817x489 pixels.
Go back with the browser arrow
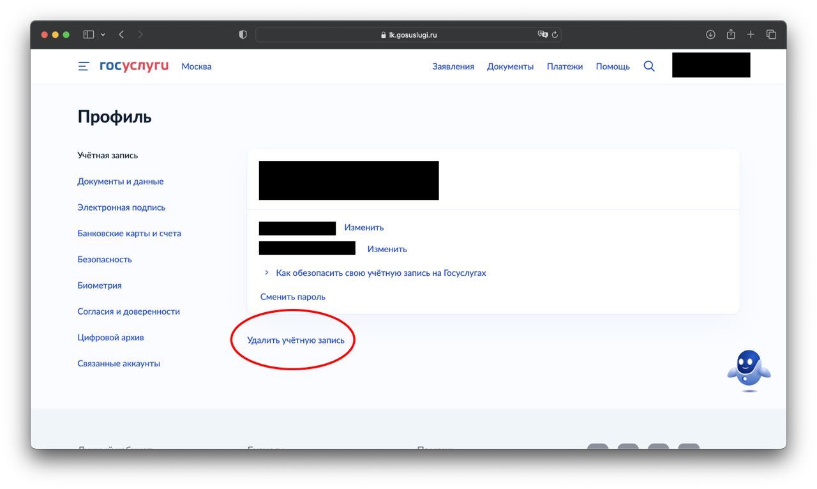(121, 34)
